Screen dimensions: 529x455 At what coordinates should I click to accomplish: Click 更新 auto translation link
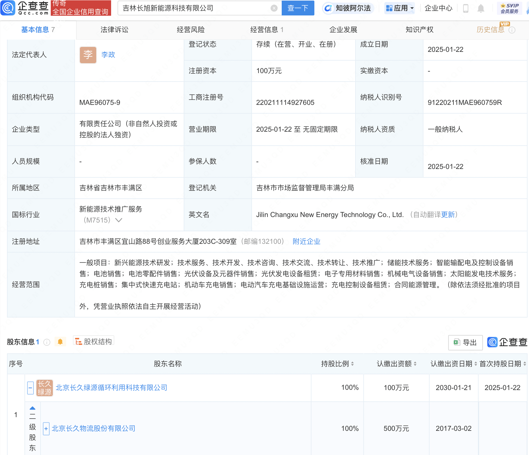[x=448, y=215]
